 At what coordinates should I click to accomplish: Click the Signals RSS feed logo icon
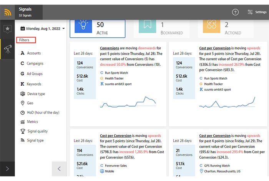[7, 12]
